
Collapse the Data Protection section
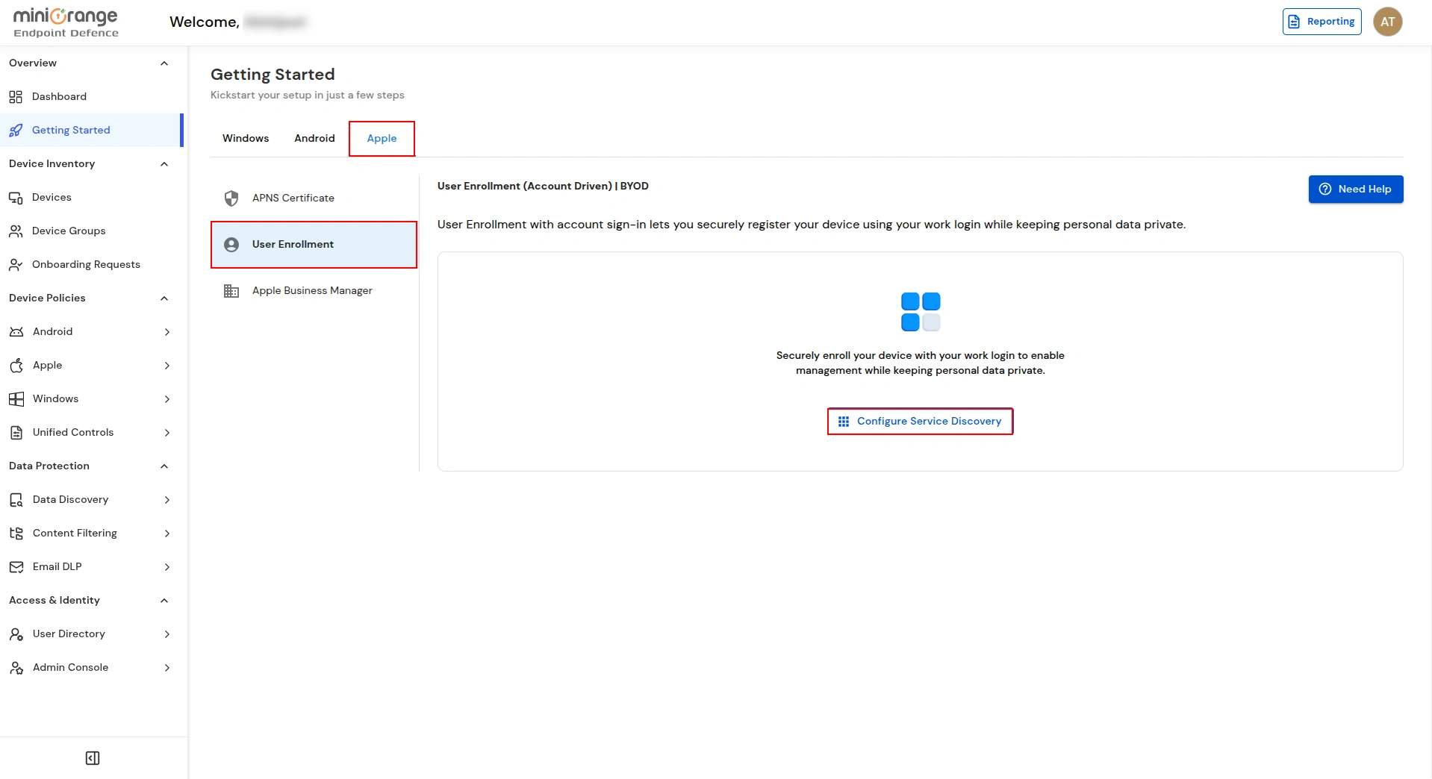coord(164,466)
